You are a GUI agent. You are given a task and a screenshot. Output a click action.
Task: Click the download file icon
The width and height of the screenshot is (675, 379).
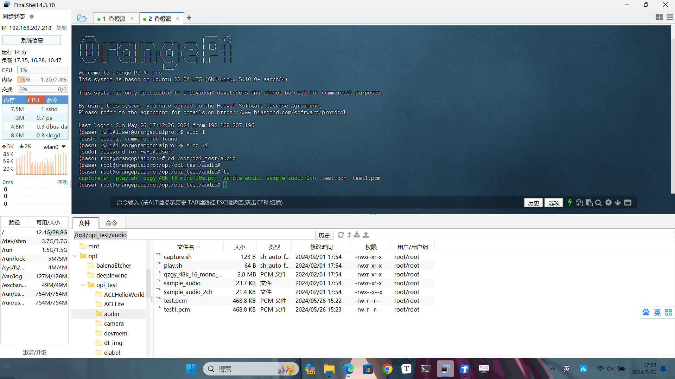click(357, 235)
